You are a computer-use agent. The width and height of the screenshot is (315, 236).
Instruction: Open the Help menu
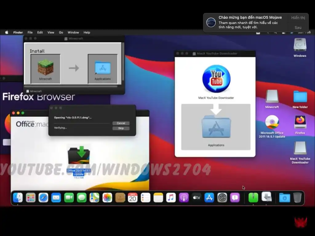pyautogui.click(x=87, y=32)
